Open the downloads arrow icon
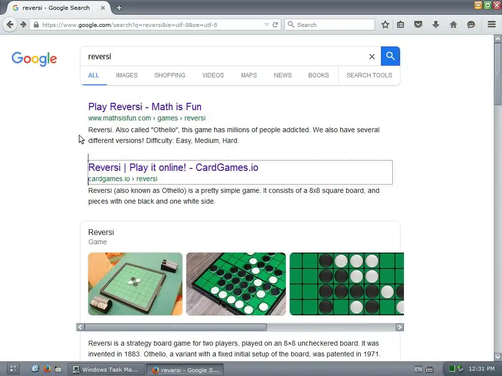The image size is (502, 376). (436, 24)
